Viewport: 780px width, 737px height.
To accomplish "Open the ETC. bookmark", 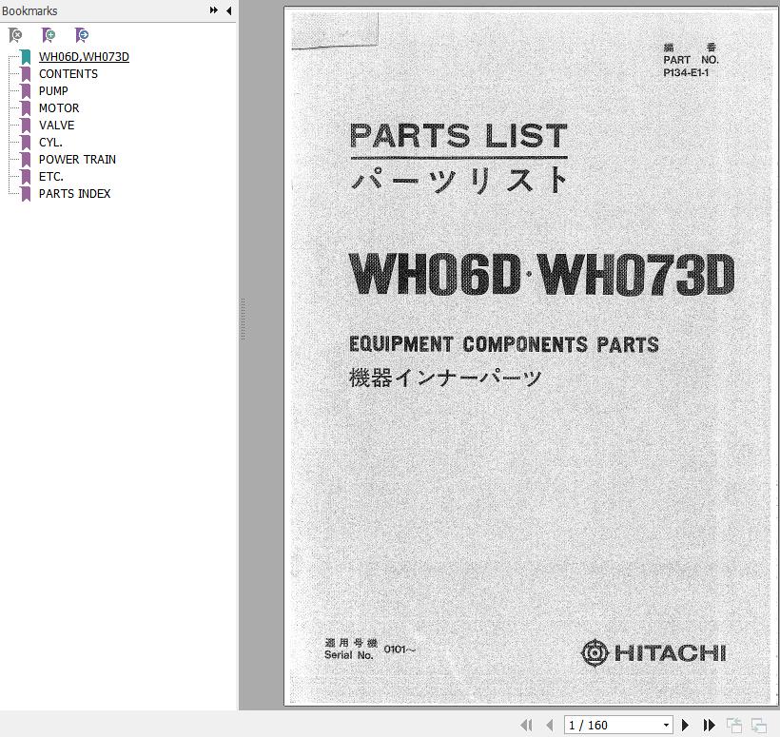I will 50,177.
